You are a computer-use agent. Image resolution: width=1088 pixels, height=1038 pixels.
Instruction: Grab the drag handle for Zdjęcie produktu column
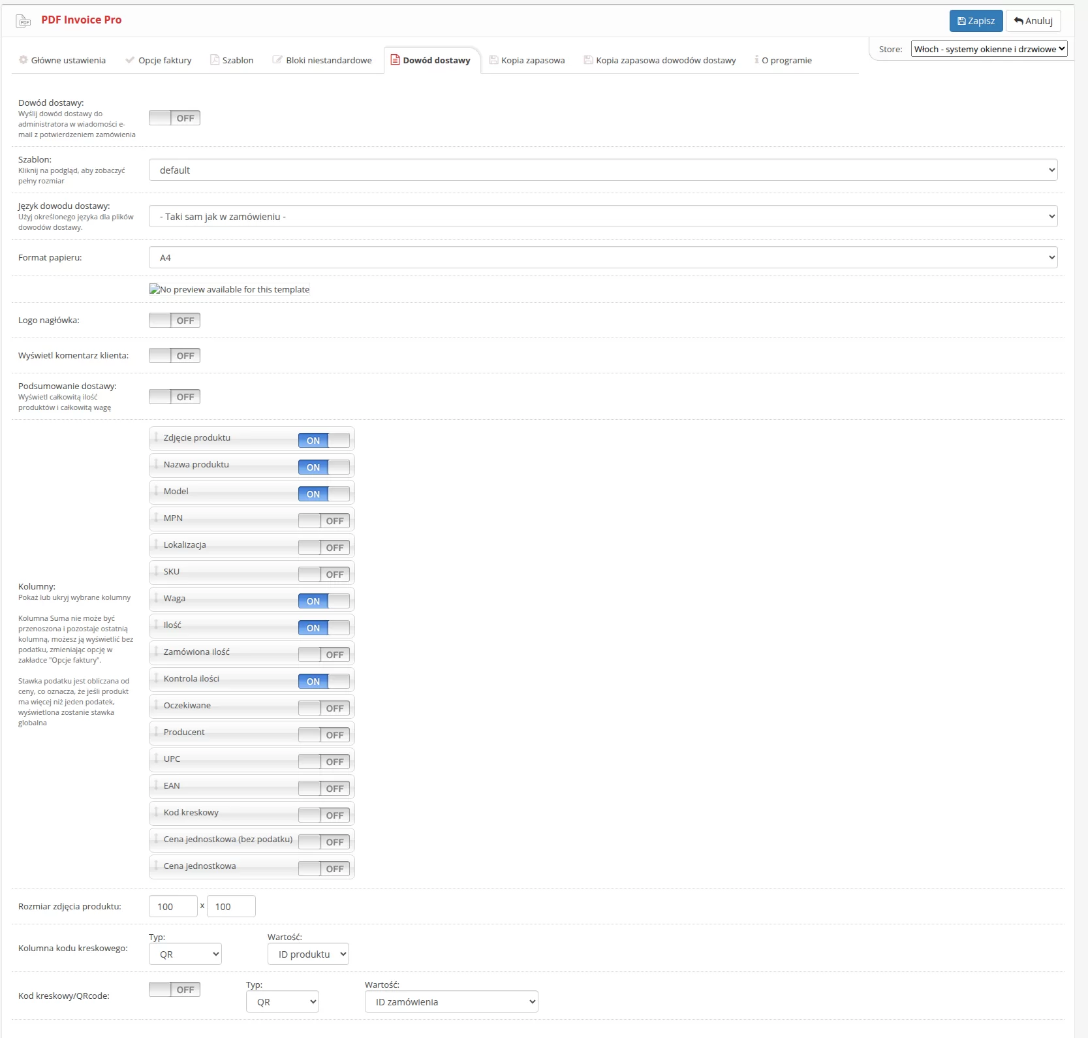point(157,437)
